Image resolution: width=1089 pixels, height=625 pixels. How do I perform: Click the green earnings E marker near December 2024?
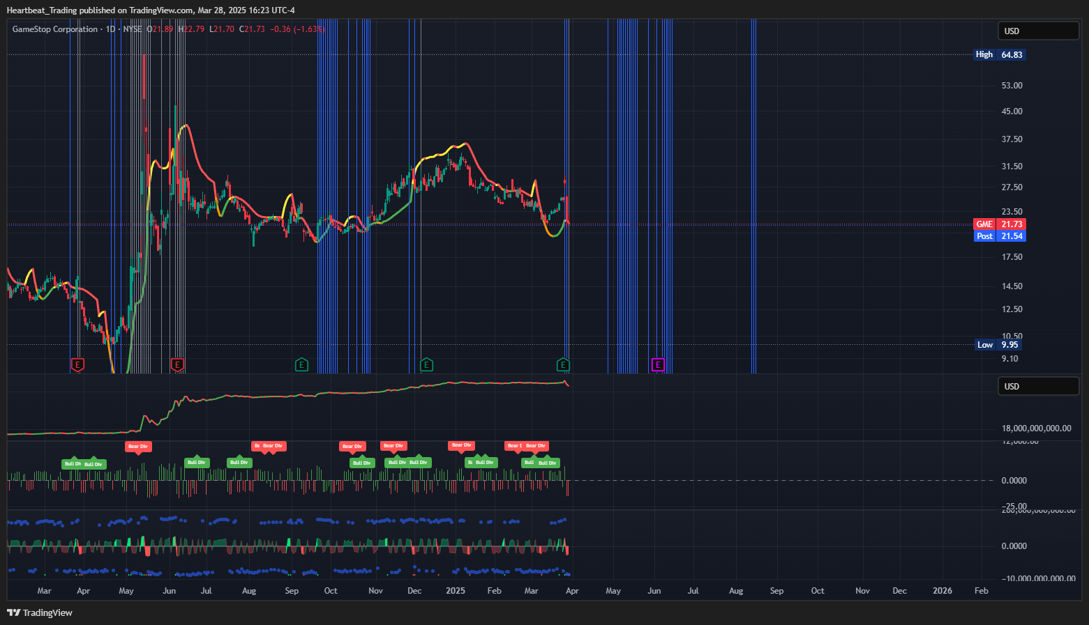coord(426,364)
